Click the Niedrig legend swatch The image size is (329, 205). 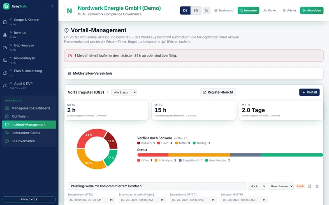pyautogui.click(x=194, y=143)
